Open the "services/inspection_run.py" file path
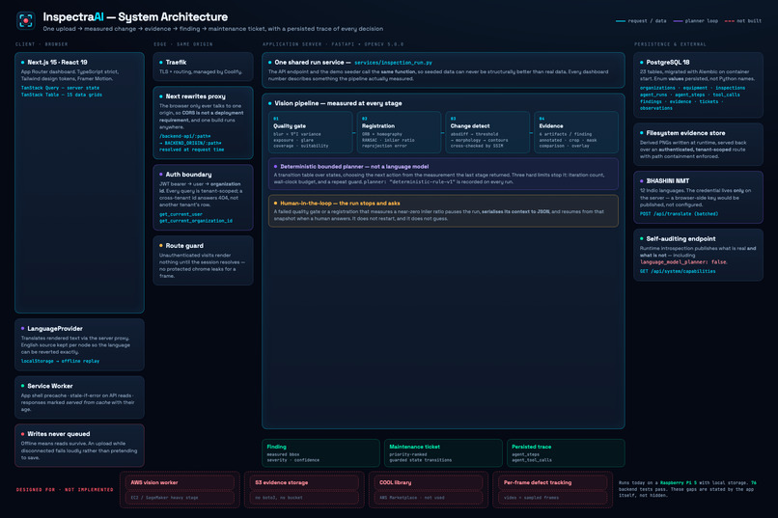 393,63
